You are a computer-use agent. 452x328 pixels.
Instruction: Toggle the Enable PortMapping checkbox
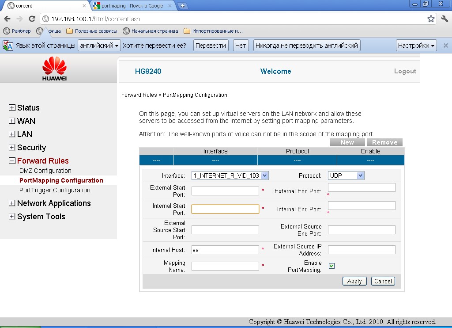(331, 266)
